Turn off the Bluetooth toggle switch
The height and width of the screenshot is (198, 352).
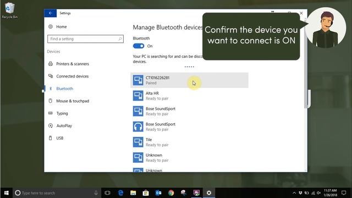tap(139, 46)
